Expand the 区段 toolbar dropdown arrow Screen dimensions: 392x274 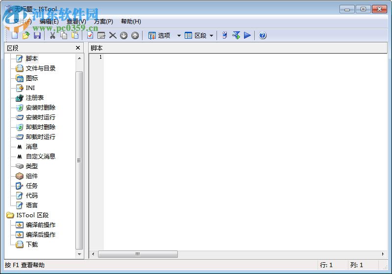212,36
